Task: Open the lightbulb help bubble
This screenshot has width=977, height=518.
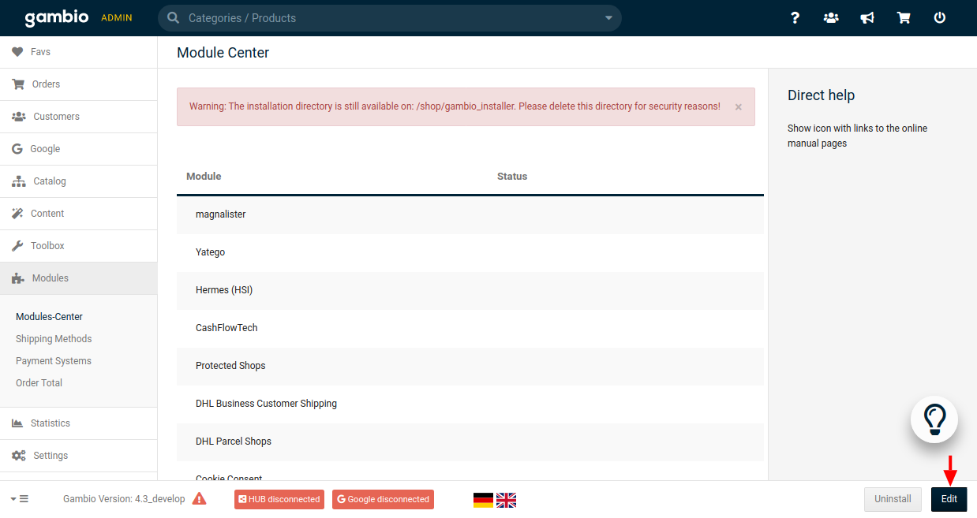Action: (x=934, y=419)
